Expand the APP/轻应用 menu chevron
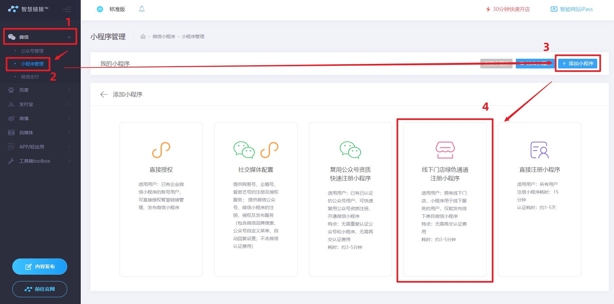The height and width of the screenshot is (304, 614). (x=69, y=147)
